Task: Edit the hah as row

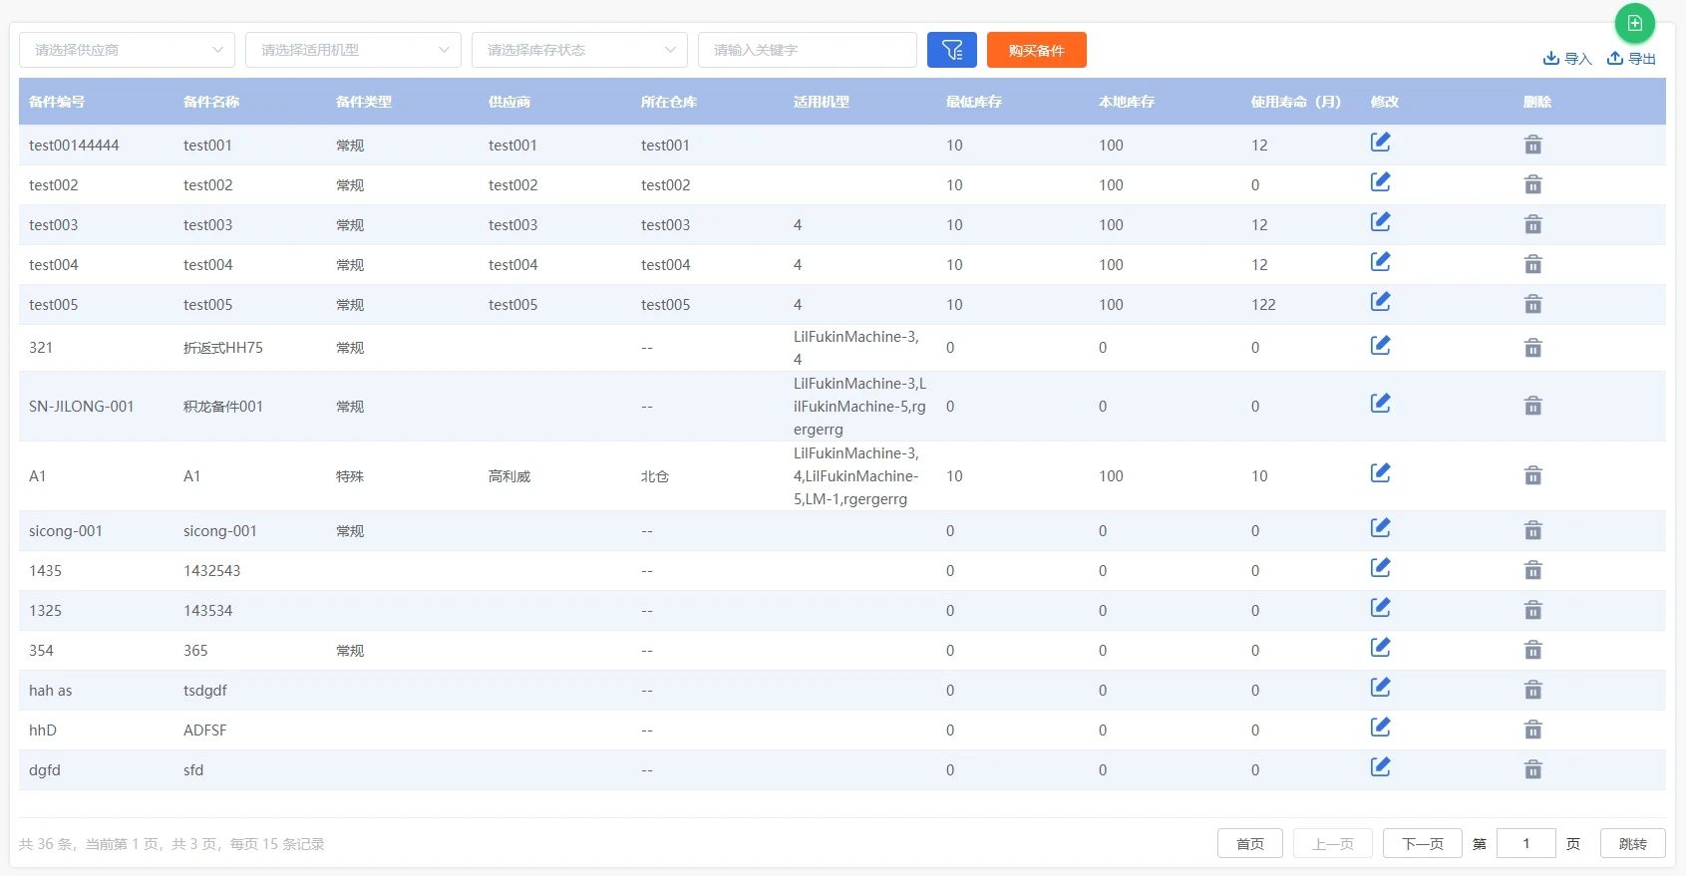Action: point(1380,688)
